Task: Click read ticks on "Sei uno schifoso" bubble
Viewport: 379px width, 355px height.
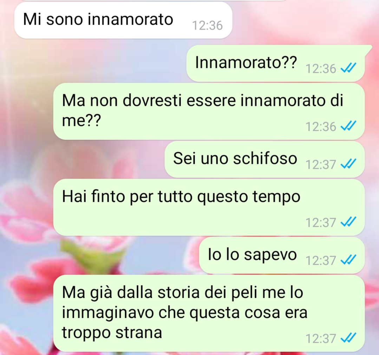Action: tap(348, 164)
